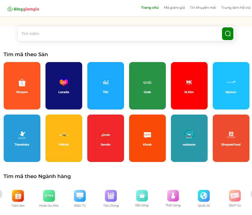Image resolution: width=252 pixels, height=215 pixels.
Task: Select the Lazada heart logo icon
Action: tap(64, 82)
